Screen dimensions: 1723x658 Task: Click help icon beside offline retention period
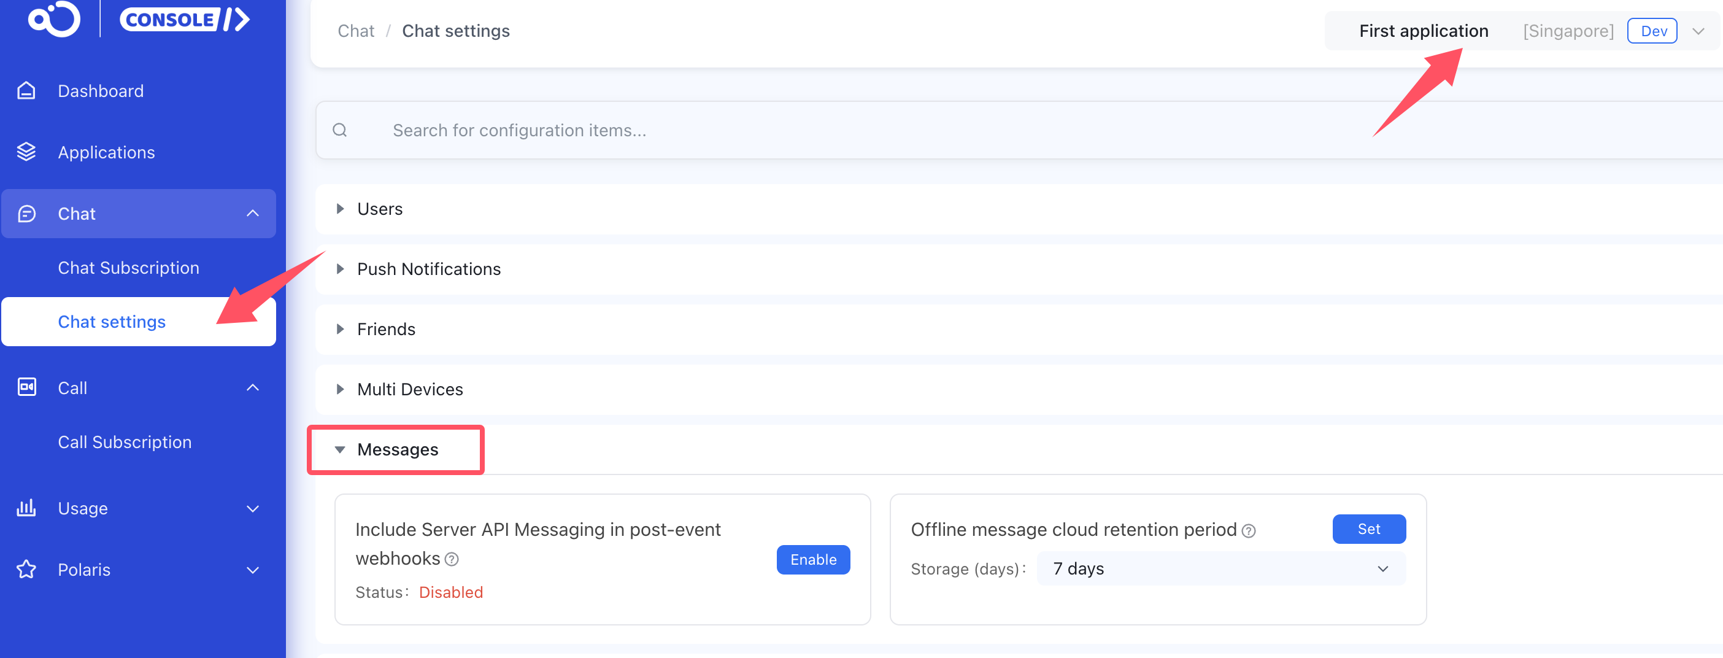(1248, 531)
